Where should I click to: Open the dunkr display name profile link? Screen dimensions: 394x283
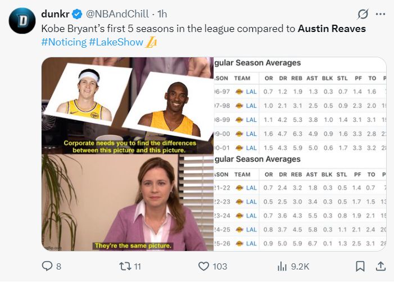(x=55, y=13)
